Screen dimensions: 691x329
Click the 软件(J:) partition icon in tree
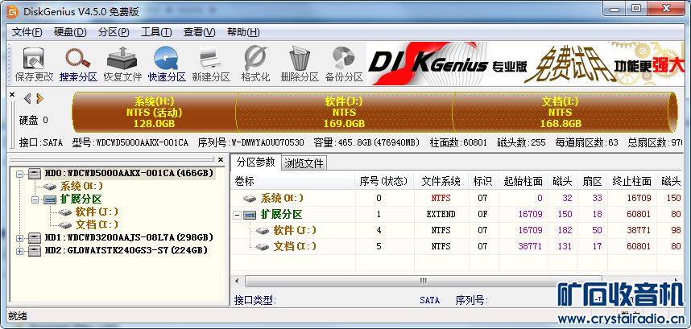[x=65, y=212]
